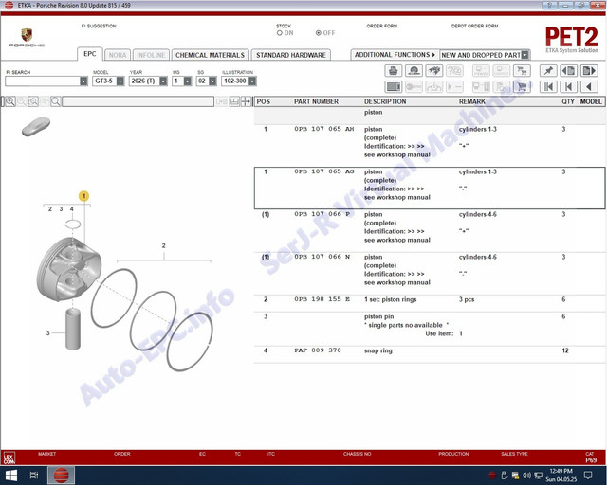The image size is (607, 485).
Task: Click the ETKA app icon in taskbar
Action: (61, 476)
